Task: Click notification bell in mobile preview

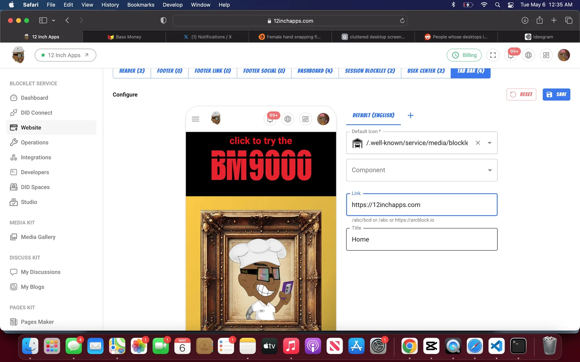Action: 270,119
